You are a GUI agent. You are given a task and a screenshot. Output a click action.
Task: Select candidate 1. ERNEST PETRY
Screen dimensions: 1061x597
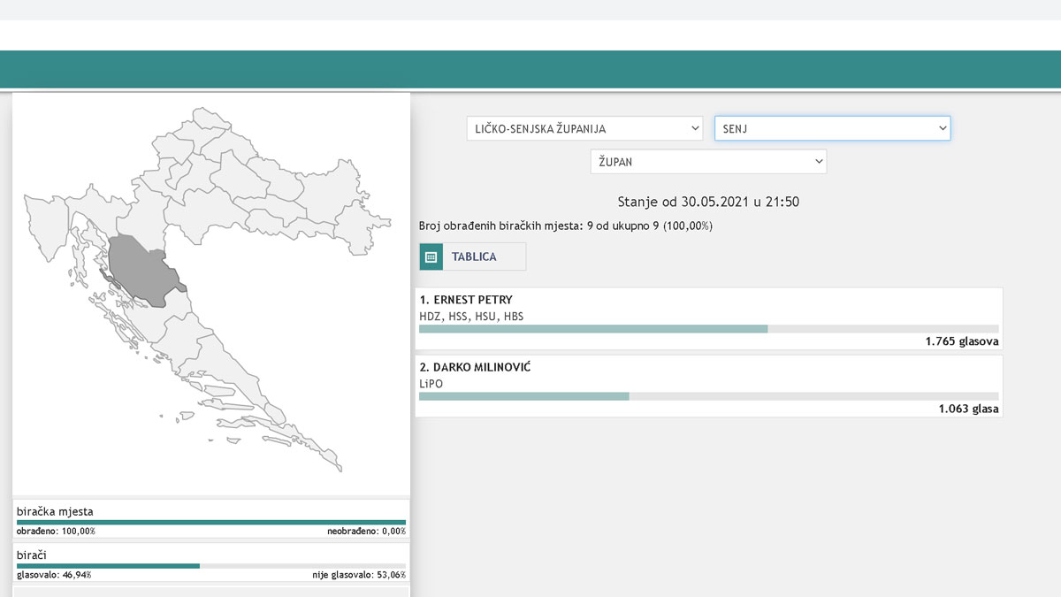point(466,300)
